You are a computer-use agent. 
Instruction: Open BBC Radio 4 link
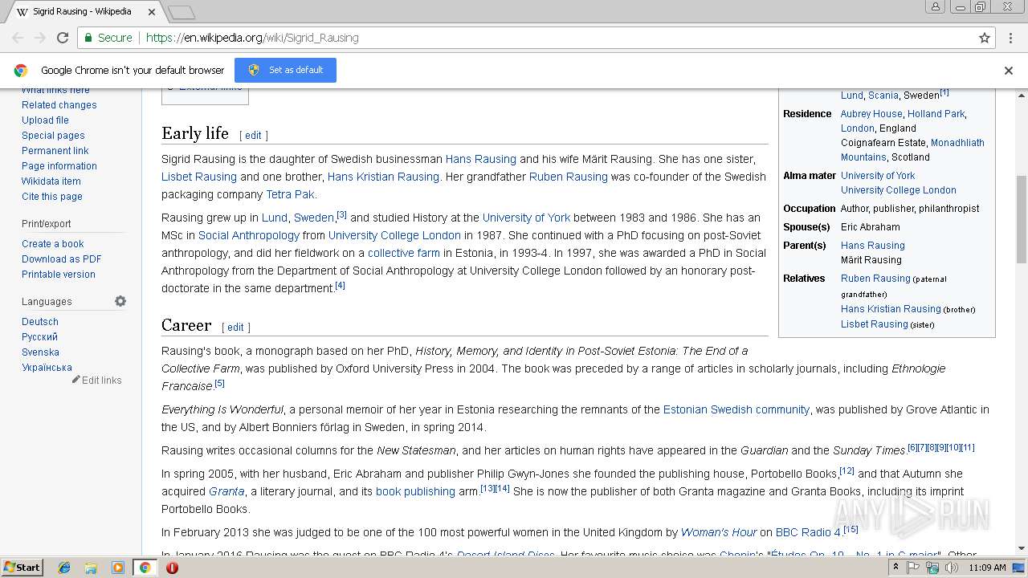pos(809,532)
